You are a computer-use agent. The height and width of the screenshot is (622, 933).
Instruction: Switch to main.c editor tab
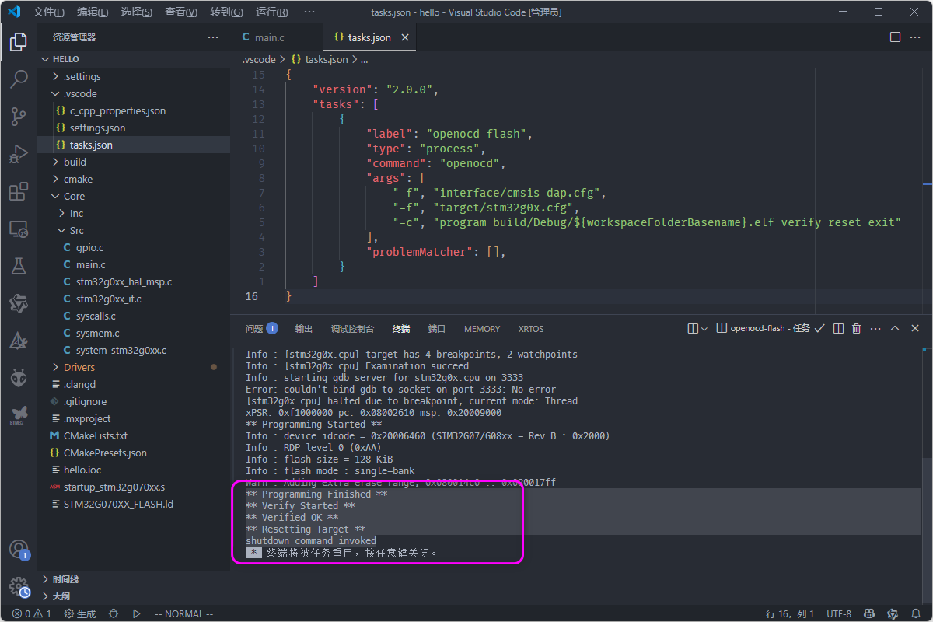point(276,37)
